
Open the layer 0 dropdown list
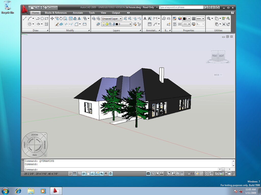[x=116, y=24]
